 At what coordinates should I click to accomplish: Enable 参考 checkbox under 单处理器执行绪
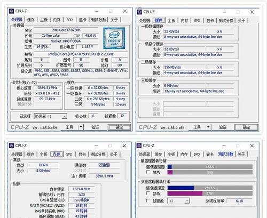click(x=148, y=172)
